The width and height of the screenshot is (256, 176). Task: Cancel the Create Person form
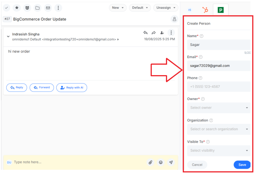pyautogui.click(x=197, y=165)
